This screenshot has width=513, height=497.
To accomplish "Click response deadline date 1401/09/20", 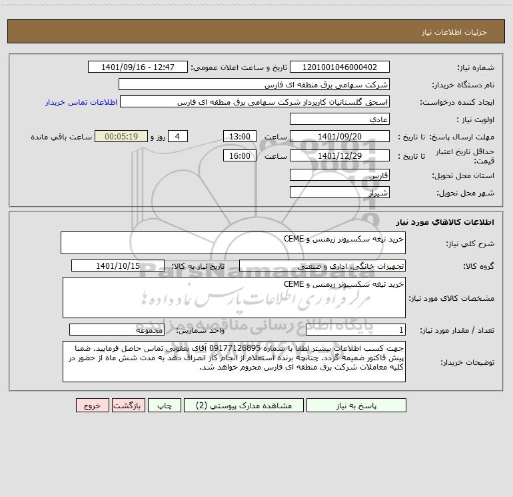I will (x=340, y=136).
